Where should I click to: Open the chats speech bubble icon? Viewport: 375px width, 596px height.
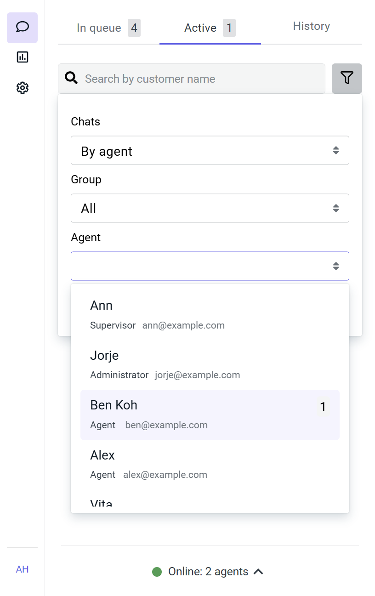[x=22, y=28]
